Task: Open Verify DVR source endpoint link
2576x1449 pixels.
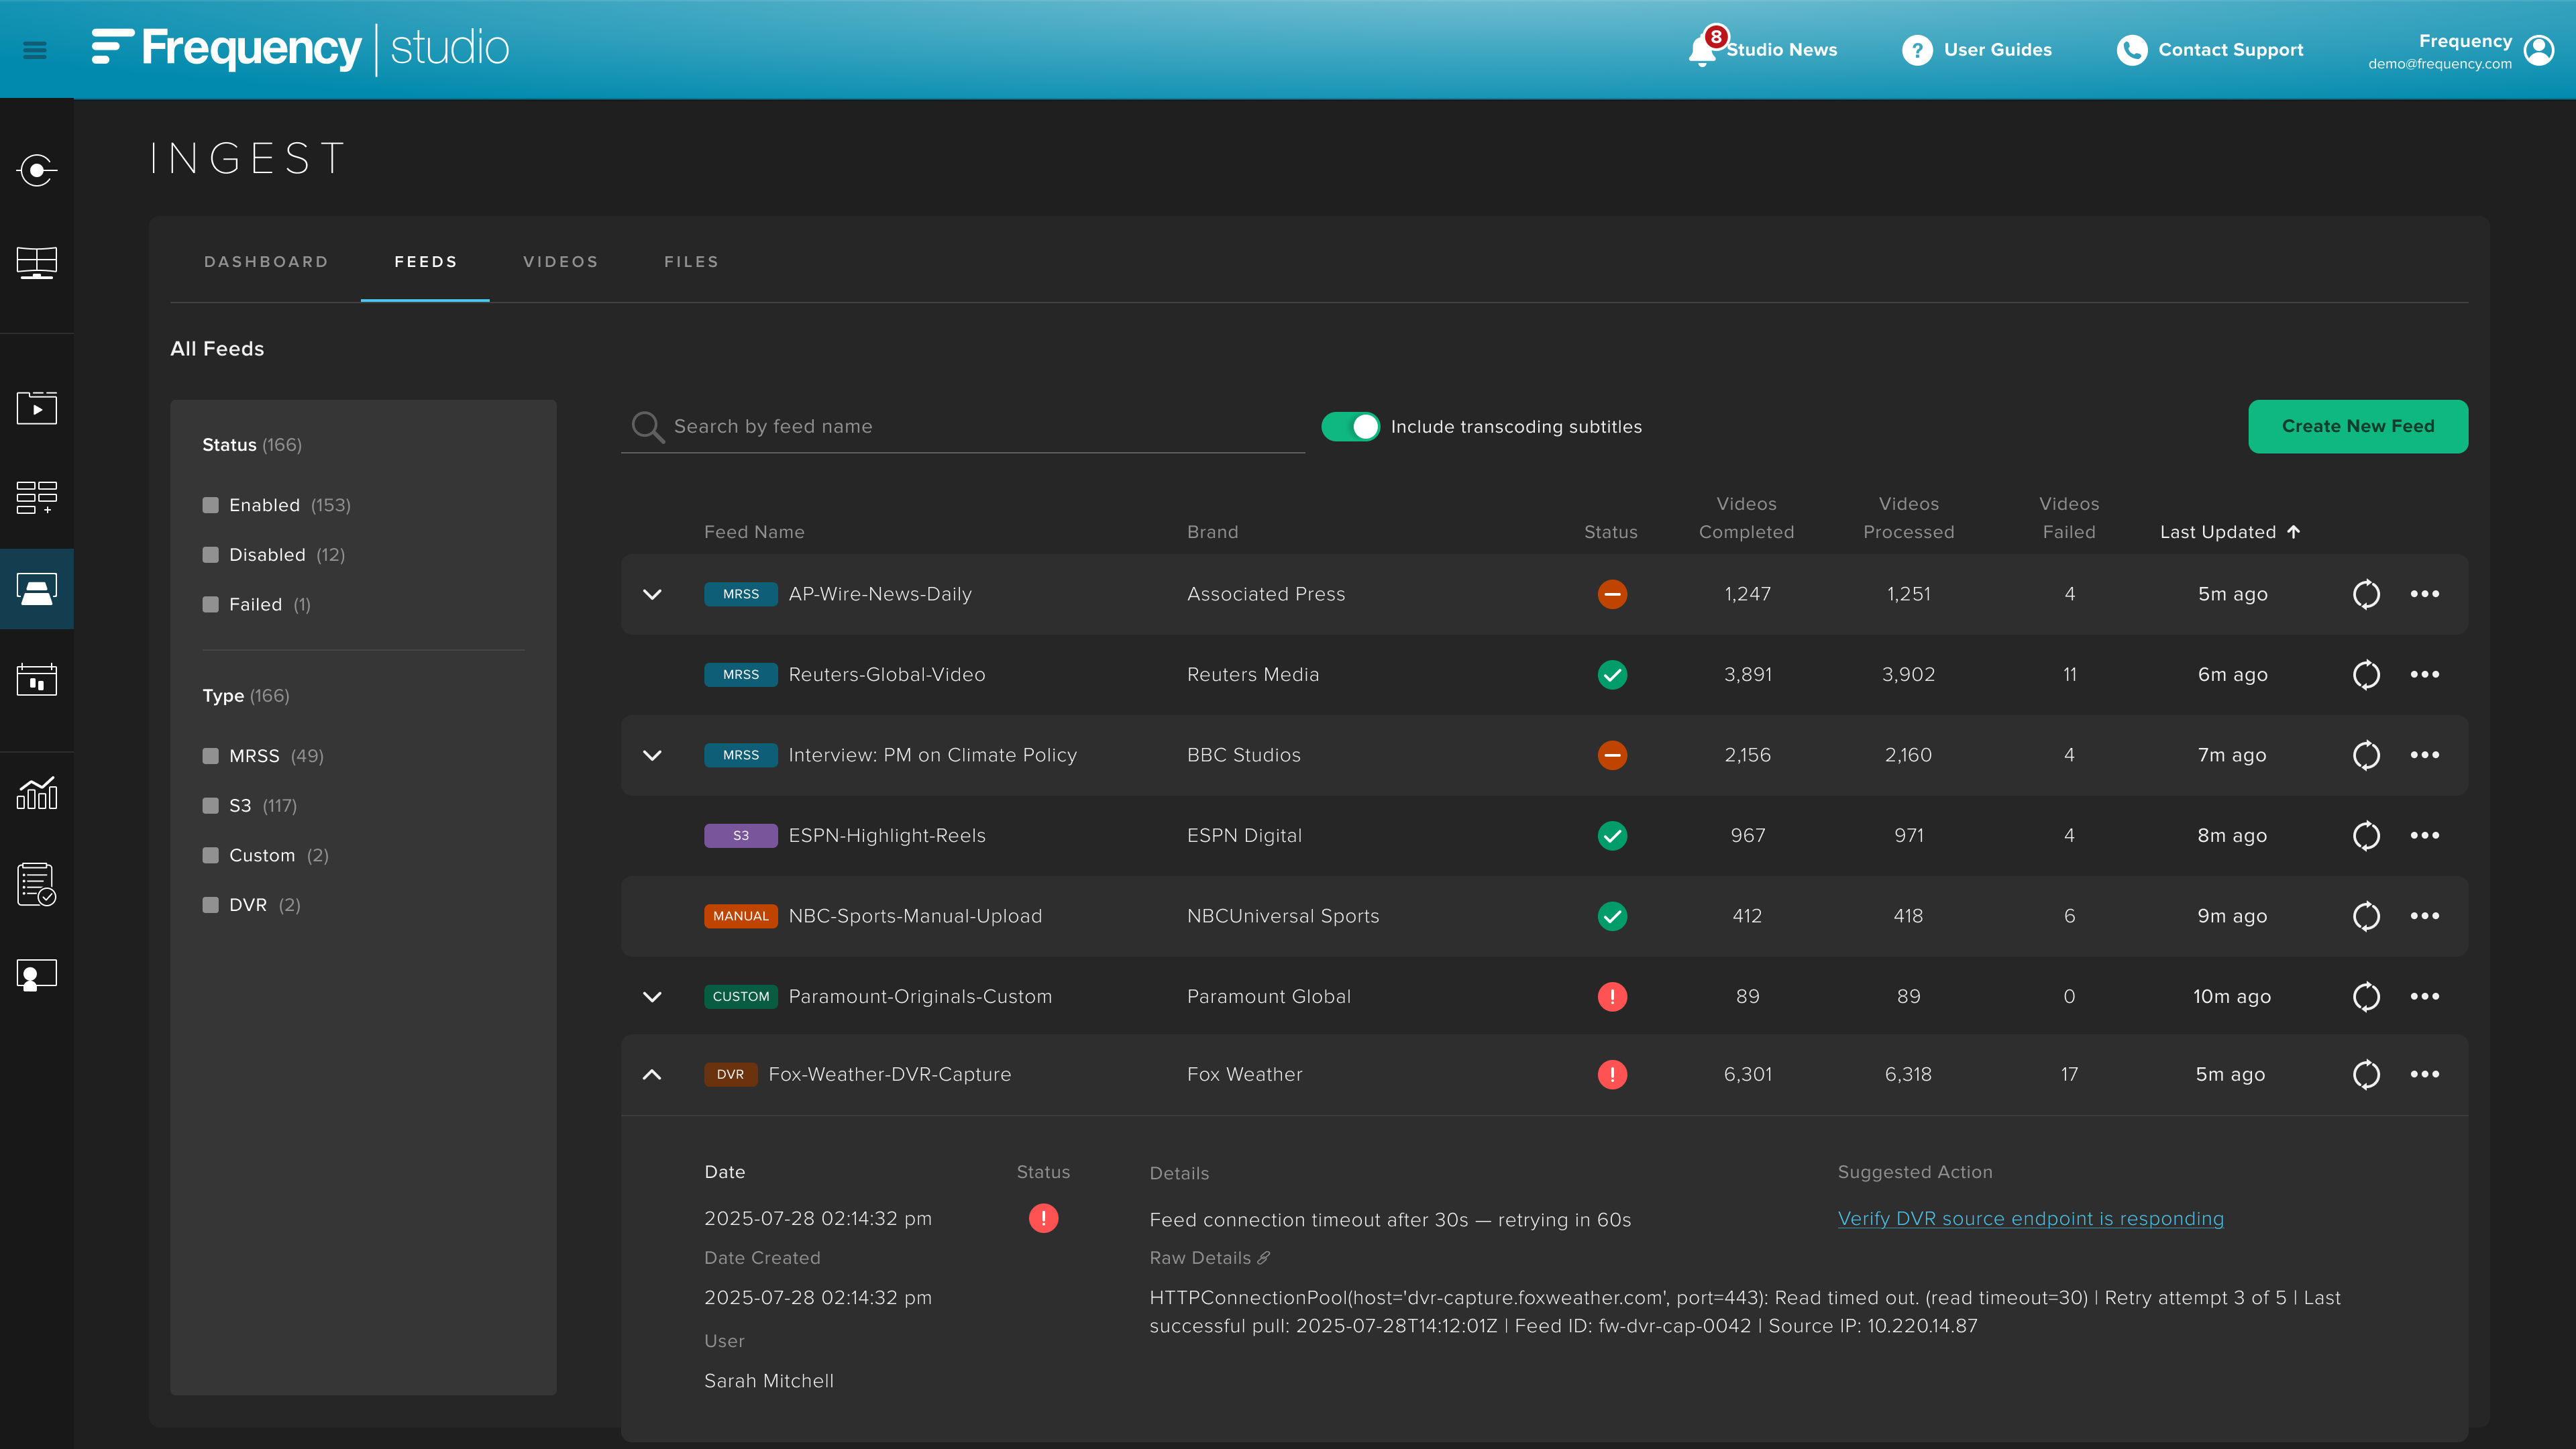Action: pyautogui.click(x=2031, y=1219)
